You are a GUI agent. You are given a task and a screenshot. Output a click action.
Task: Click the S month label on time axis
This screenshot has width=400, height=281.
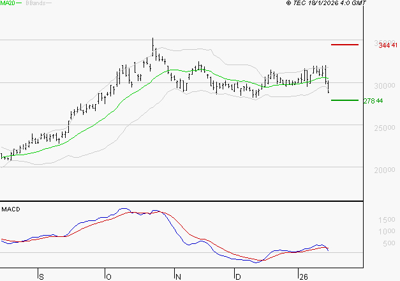click(x=41, y=277)
